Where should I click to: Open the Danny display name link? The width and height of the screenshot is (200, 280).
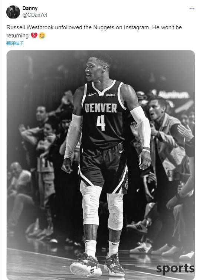[30, 9]
